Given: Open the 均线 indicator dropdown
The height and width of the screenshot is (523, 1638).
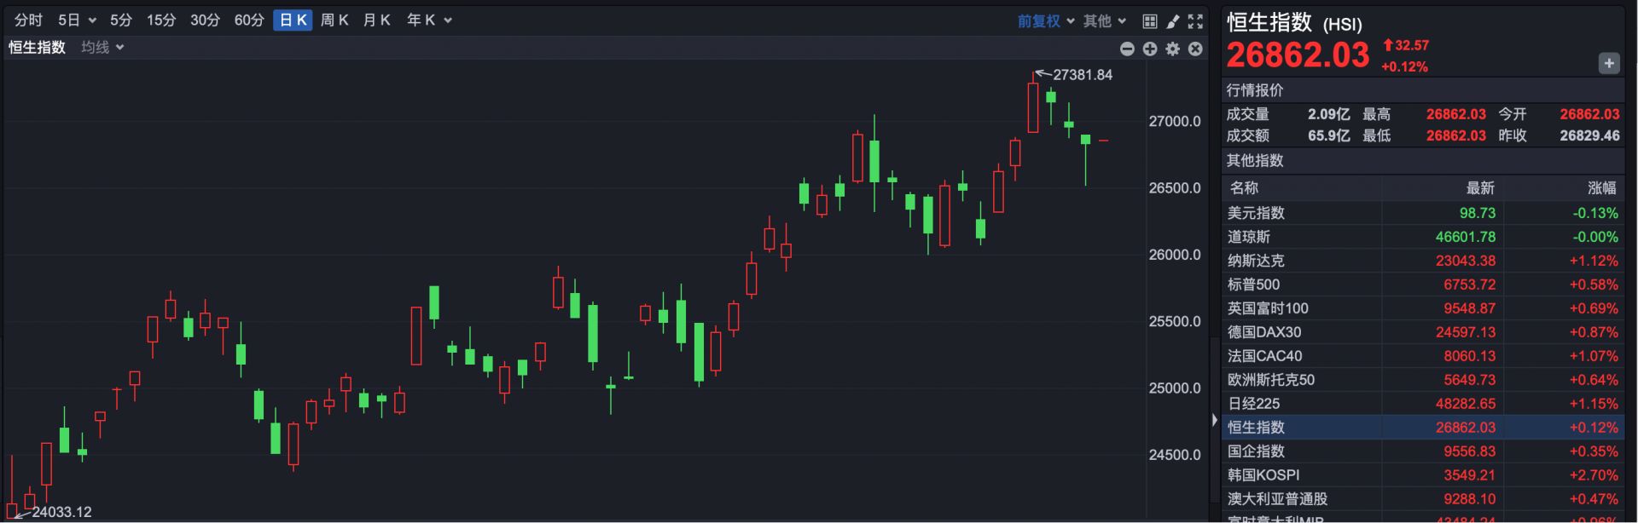Looking at the screenshot, I should click(102, 48).
